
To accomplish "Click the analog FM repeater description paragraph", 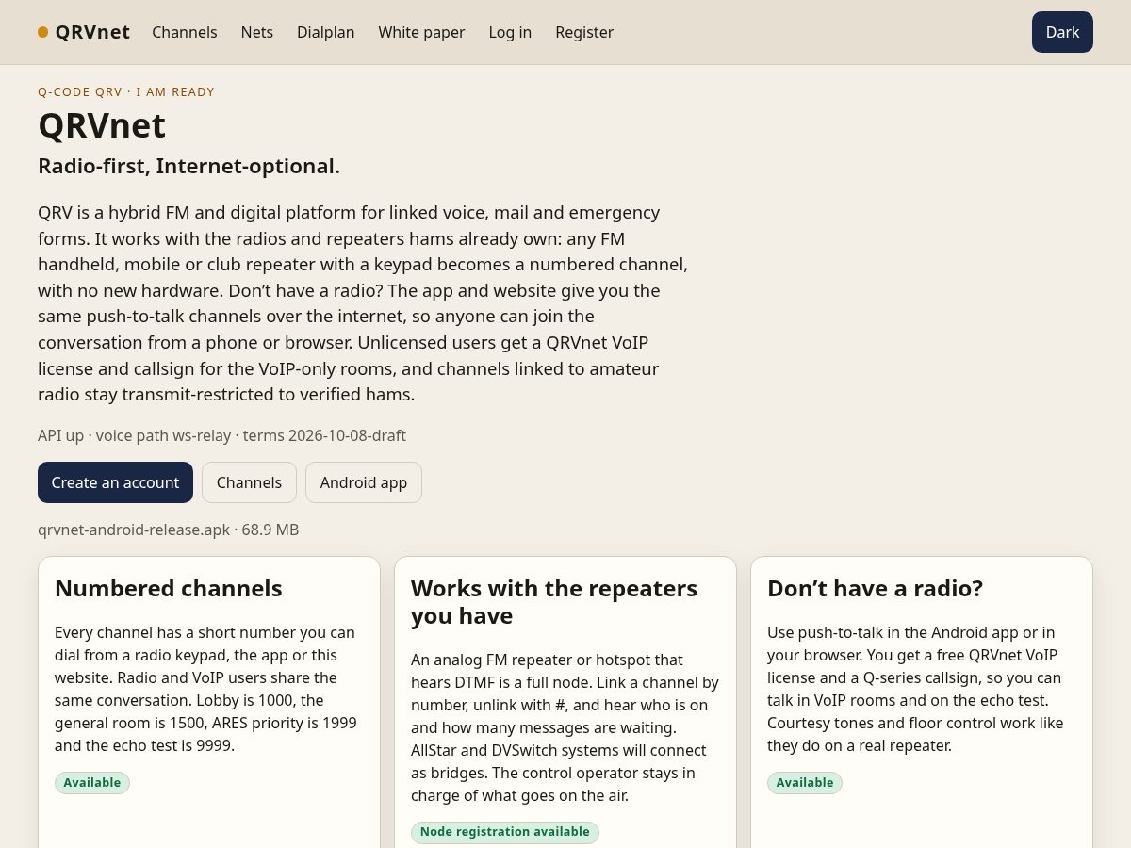I will click(x=565, y=727).
